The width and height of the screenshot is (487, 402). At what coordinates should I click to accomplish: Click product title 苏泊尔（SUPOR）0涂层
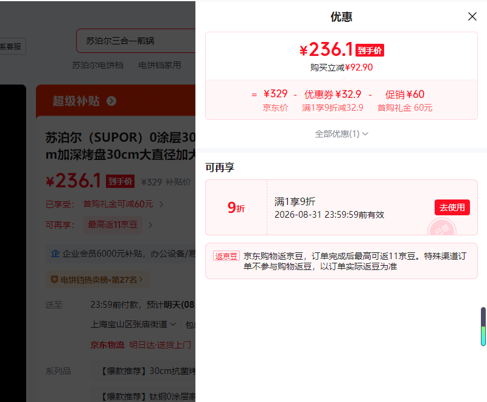click(121, 146)
